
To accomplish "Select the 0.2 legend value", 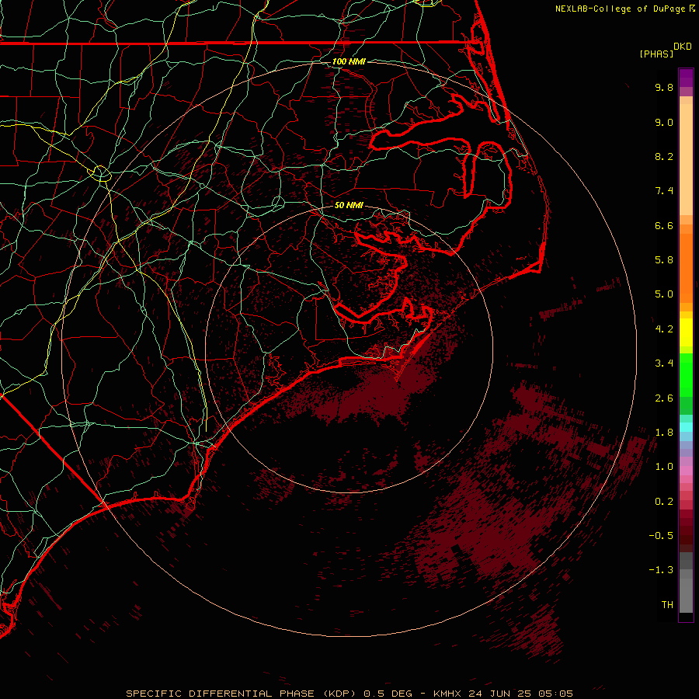I will point(664,502).
